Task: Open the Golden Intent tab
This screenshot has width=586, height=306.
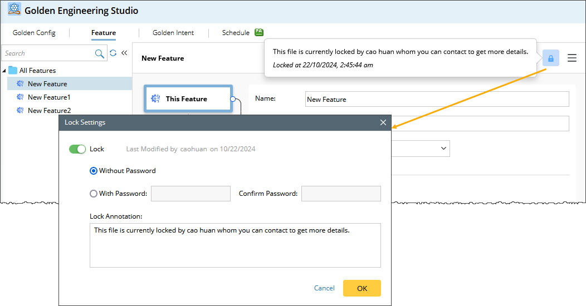Action: coord(173,33)
